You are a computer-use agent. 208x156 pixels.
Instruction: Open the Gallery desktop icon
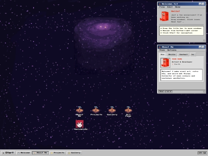click(x=112, y=111)
